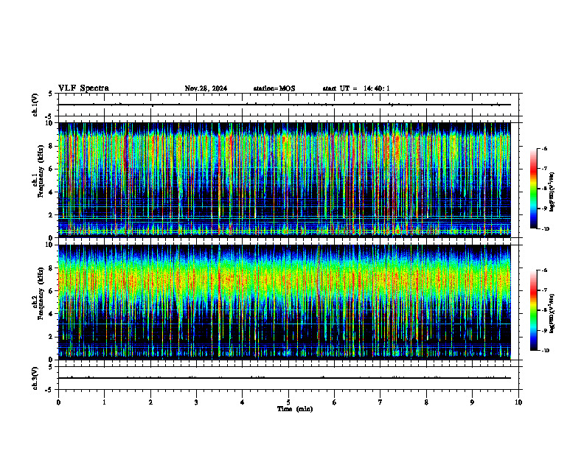The width and height of the screenshot is (584, 451).
Task: Click tick label "4" on the Time axis
Action: (243, 402)
